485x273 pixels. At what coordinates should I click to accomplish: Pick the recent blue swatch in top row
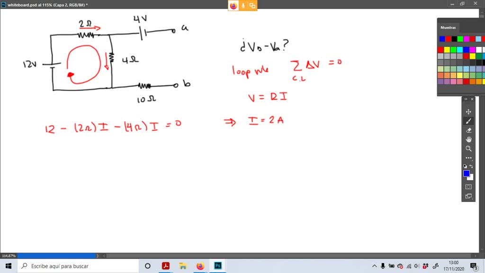click(442, 39)
